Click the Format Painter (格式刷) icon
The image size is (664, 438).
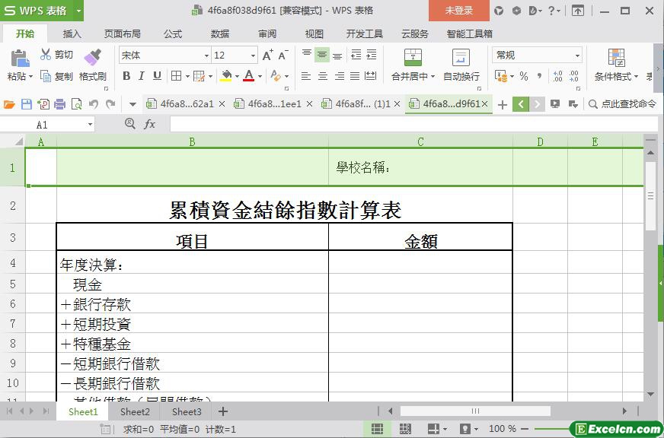click(93, 58)
